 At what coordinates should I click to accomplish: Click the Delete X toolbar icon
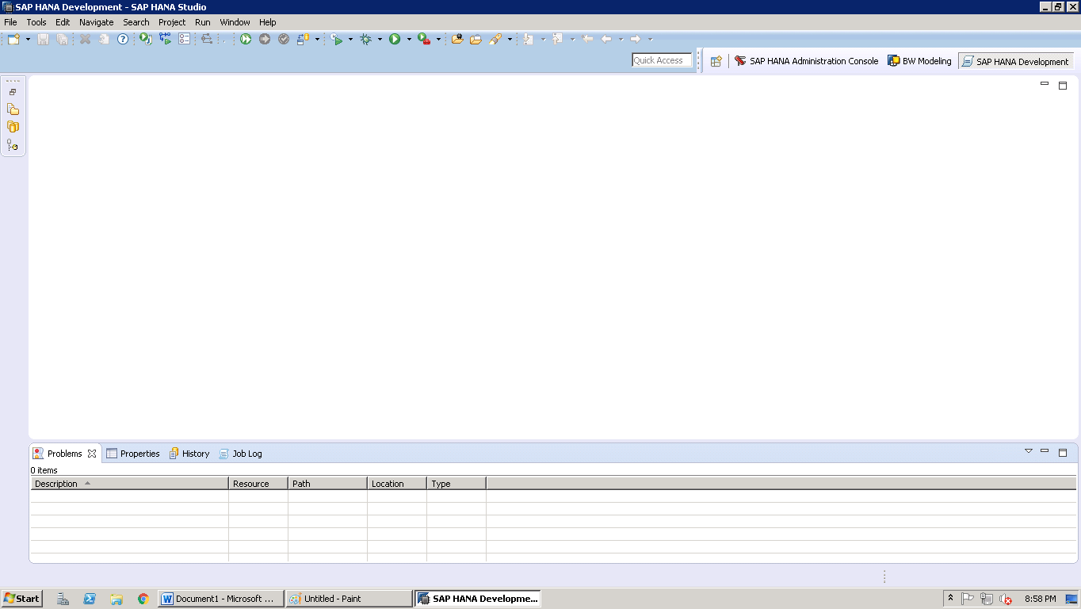[85, 39]
